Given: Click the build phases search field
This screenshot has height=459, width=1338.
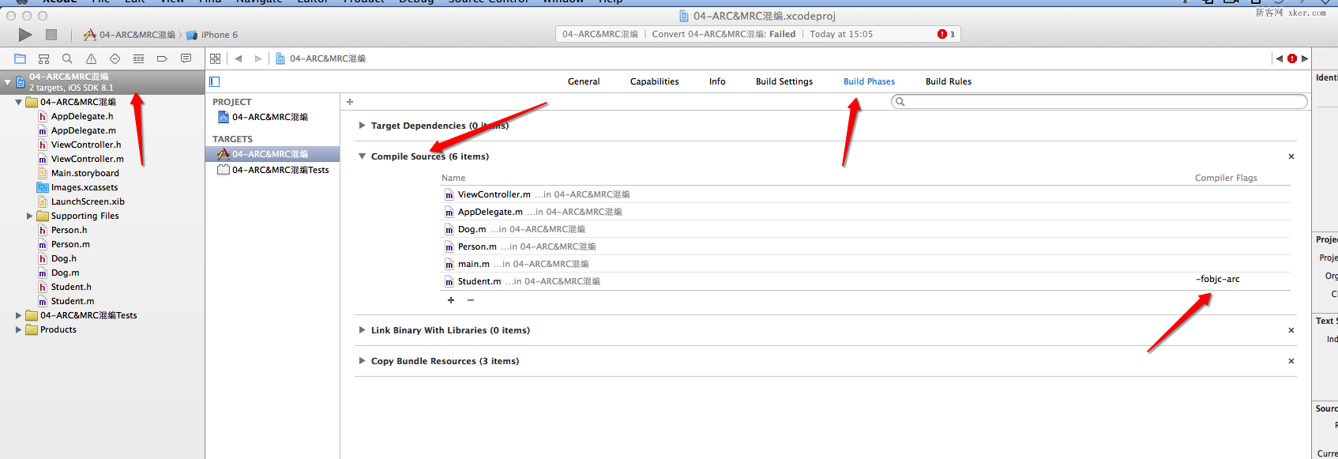Looking at the screenshot, I should coord(1099,101).
